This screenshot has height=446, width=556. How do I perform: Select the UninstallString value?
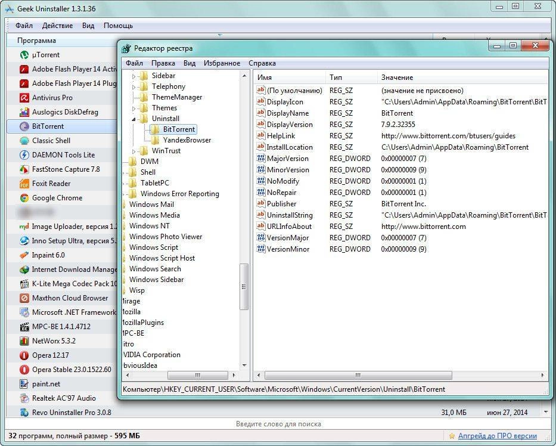coord(290,215)
